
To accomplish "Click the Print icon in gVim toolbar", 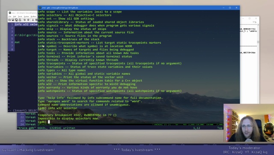I will click(20, 20).
